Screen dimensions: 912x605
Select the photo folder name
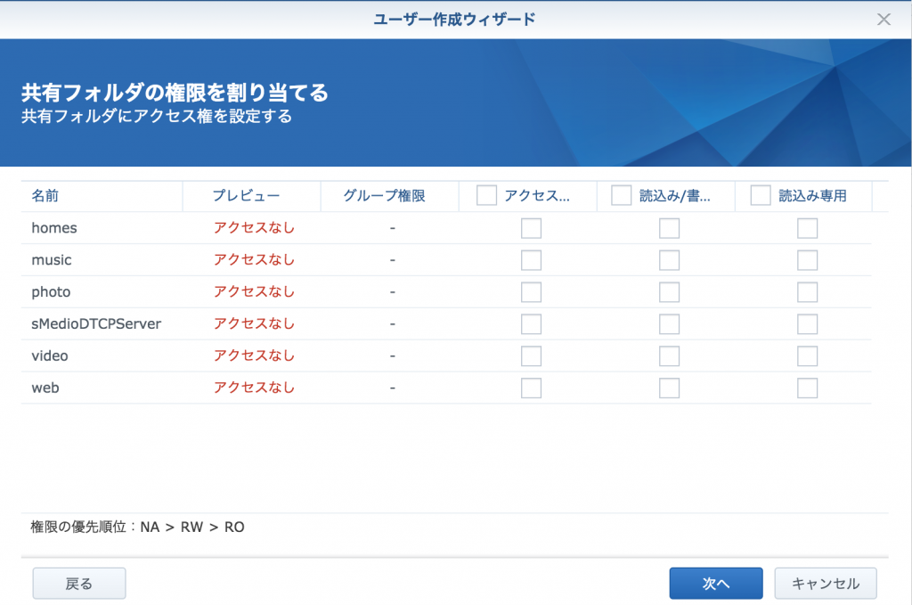click(51, 292)
